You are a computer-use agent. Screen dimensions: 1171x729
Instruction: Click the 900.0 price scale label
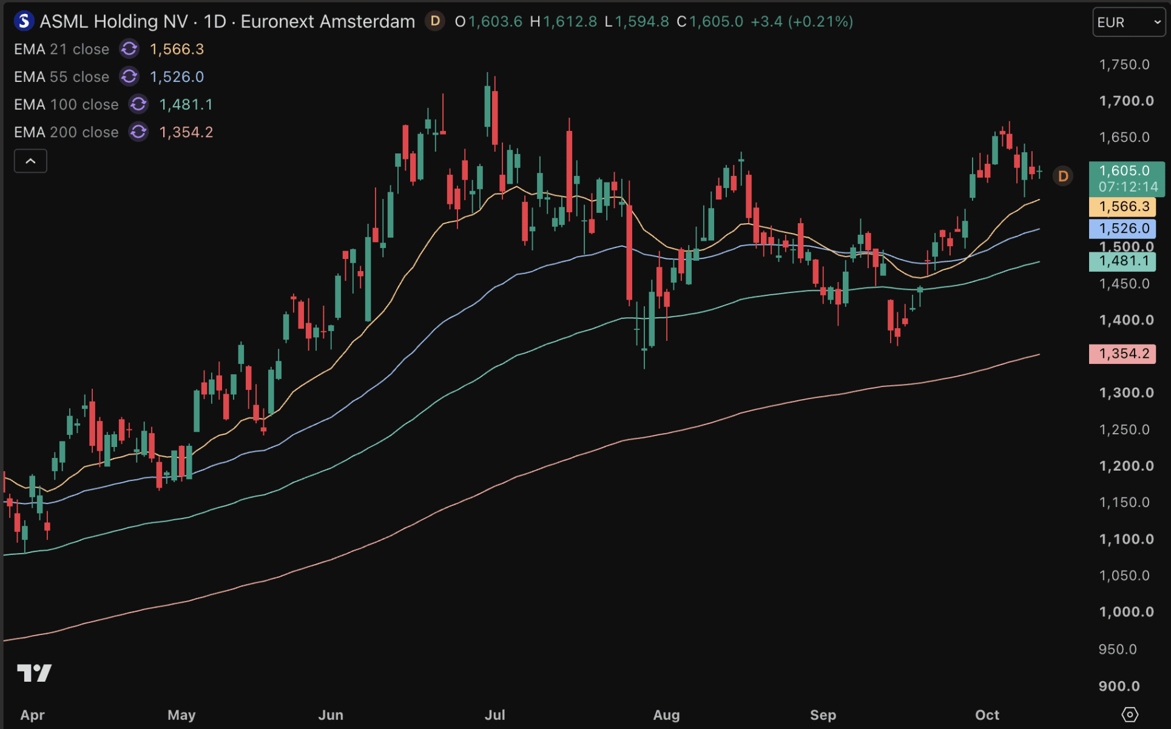click(1119, 686)
